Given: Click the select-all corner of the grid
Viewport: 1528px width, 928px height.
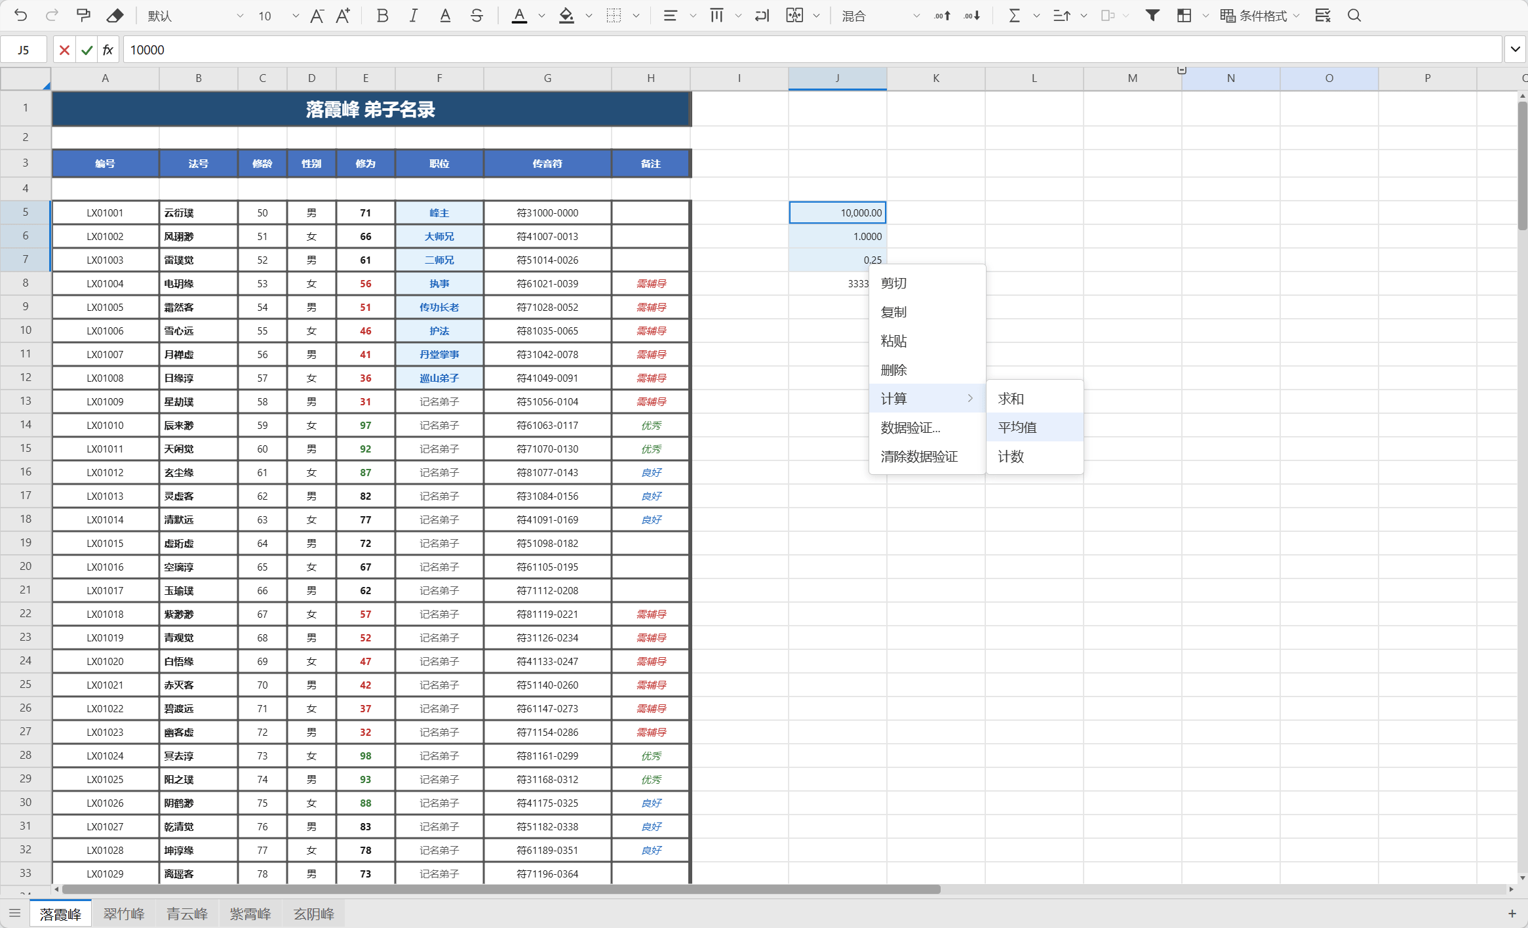Looking at the screenshot, I should (x=26, y=78).
